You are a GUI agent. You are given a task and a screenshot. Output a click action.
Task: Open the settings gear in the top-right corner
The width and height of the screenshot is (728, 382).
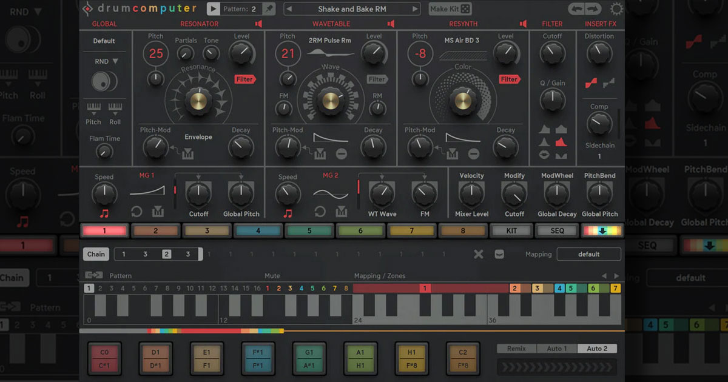(x=616, y=8)
